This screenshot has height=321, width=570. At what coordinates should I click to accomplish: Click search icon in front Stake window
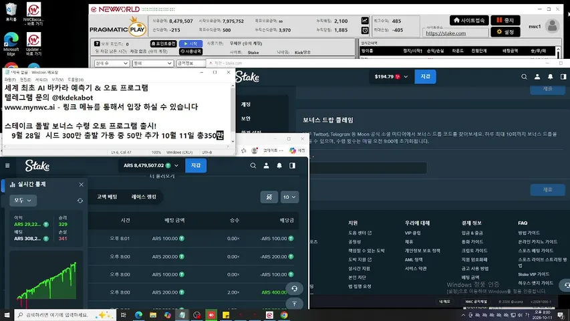(x=253, y=166)
